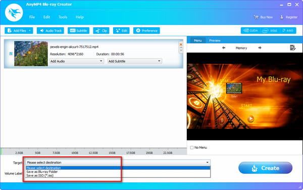Go to next menu template arrow
The height and width of the screenshot is (190, 303).
pos(260,48)
